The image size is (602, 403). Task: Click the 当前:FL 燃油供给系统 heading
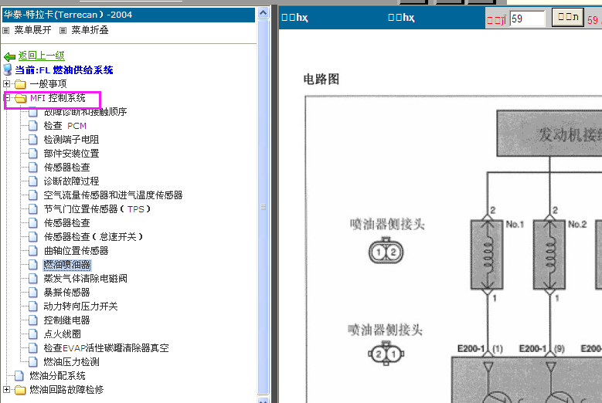coord(63,69)
